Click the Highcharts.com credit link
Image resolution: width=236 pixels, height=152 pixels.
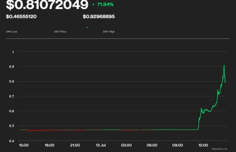coord(219,149)
